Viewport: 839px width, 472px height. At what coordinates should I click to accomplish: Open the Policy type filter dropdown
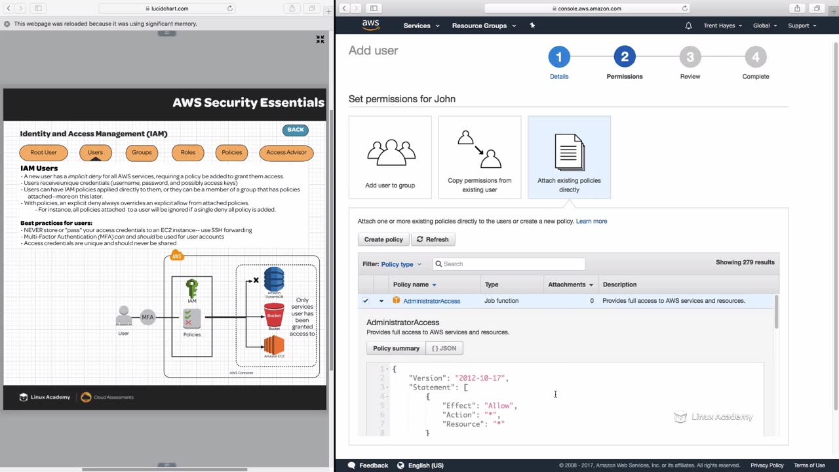[x=401, y=264]
